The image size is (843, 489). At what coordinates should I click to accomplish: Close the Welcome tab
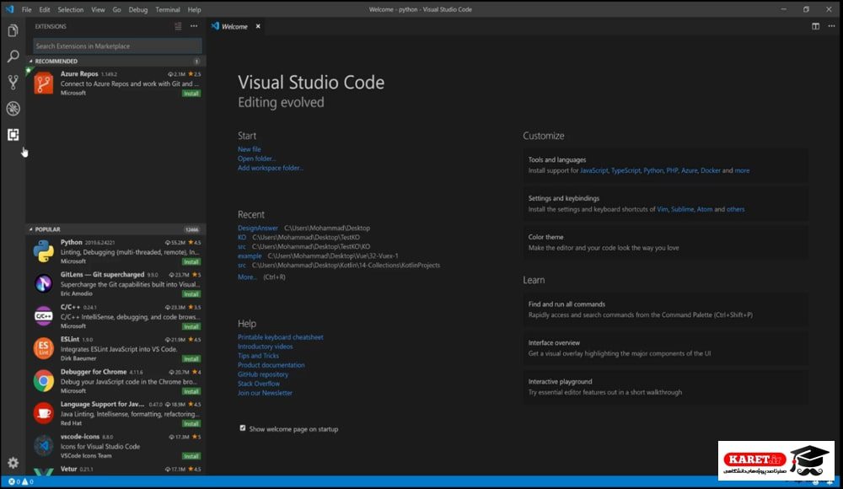pos(258,26)
